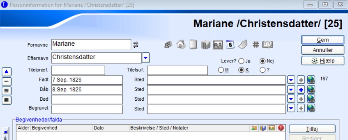Open the Født Sted dropdown arrow
This screenshot has width=348, height=140.
[291, 80]
